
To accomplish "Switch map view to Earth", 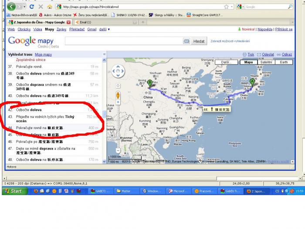I will point(284,62).
